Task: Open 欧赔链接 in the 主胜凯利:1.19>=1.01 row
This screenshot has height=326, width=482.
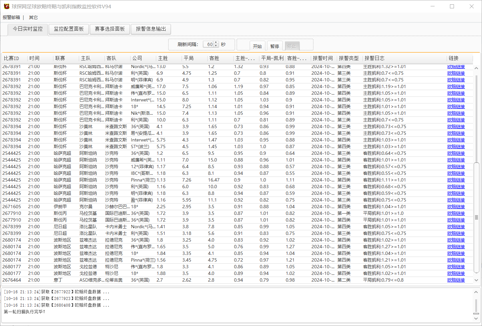Action: point(456,87)
